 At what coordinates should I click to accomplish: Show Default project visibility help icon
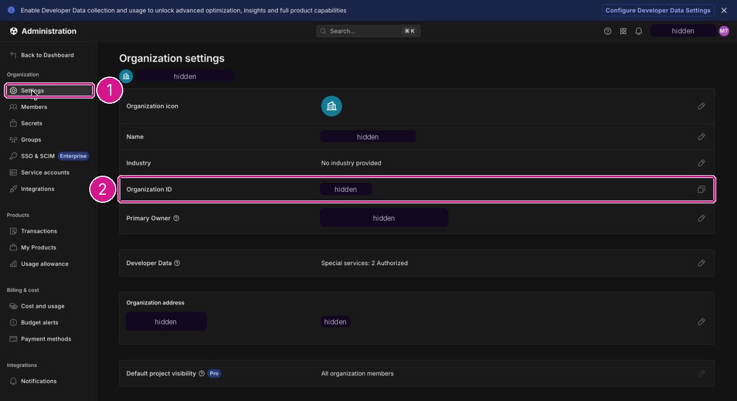(x=202, y=373)
